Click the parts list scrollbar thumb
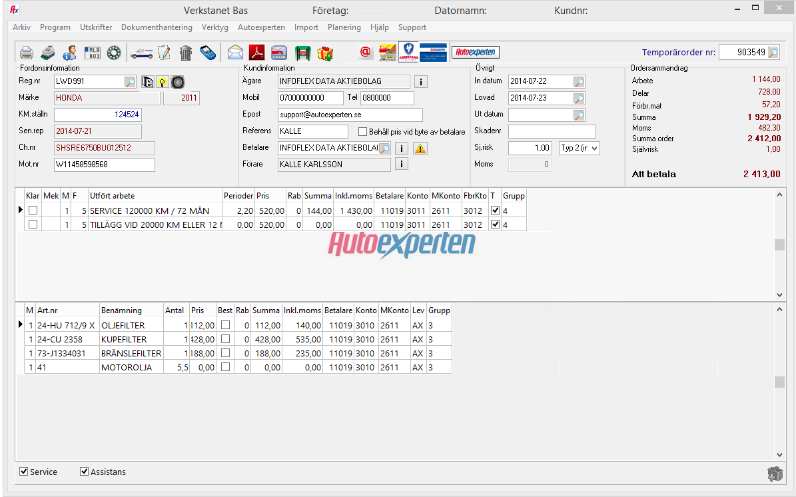This screenshot has height=497, width=796. click(780, 382)
